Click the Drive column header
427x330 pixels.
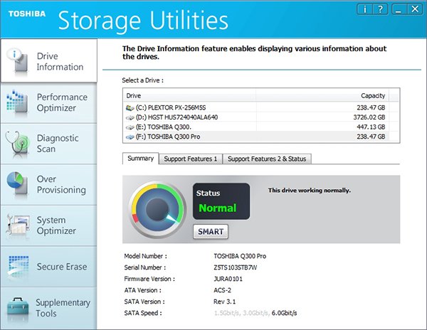coord(189,95)
